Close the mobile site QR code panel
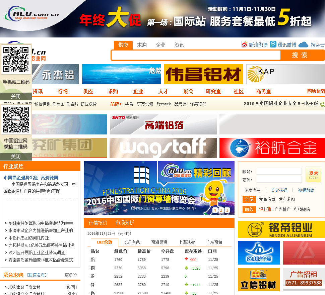Viewport: 325px width, 295px height. click(16, 96)
